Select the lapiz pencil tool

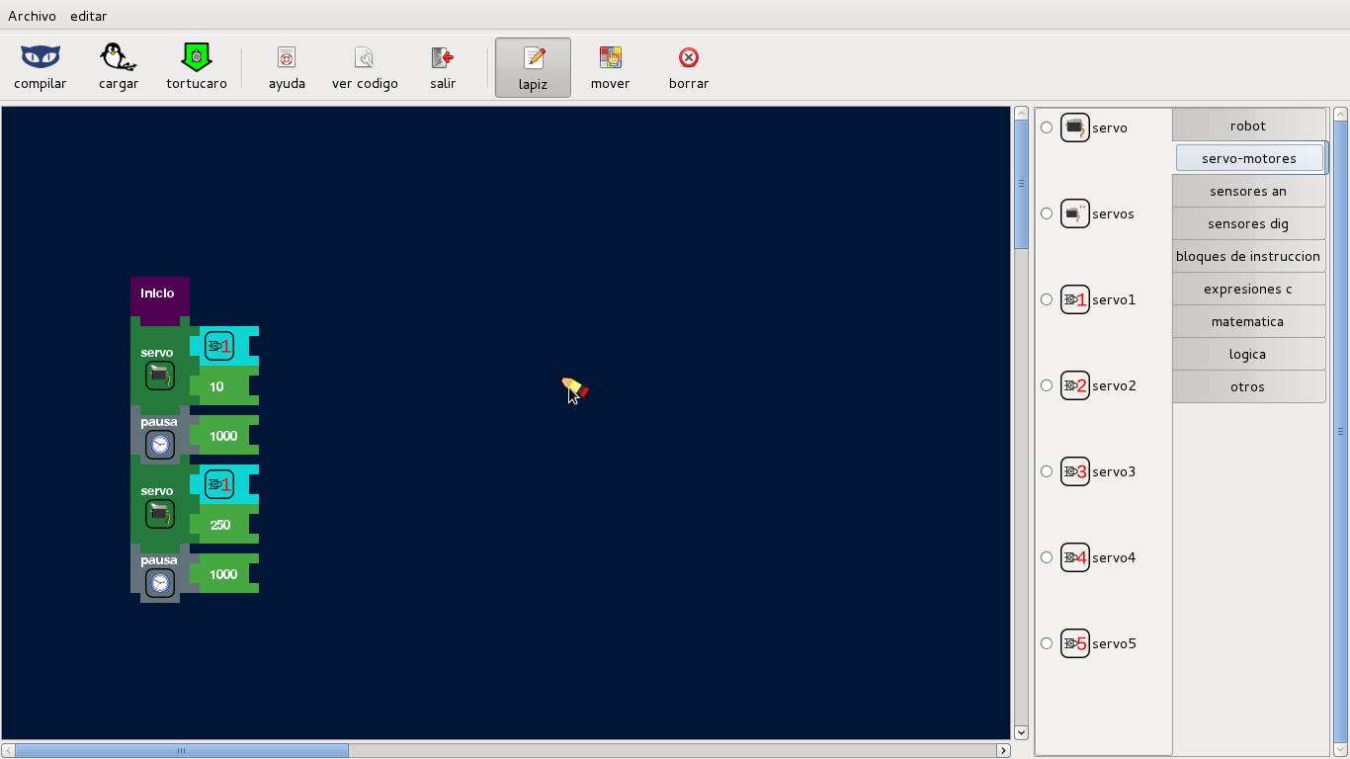tap(533, 67)
